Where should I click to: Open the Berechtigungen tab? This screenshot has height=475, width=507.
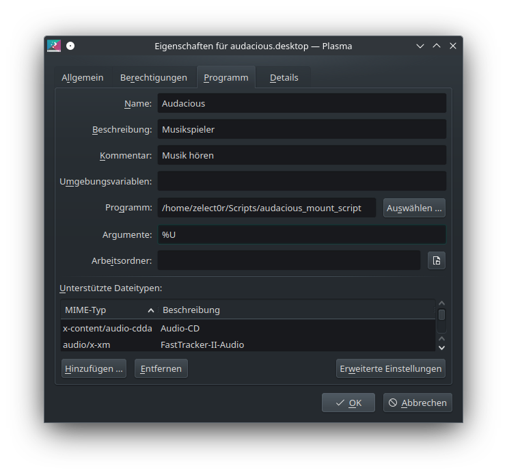click(x=154, y=78)
